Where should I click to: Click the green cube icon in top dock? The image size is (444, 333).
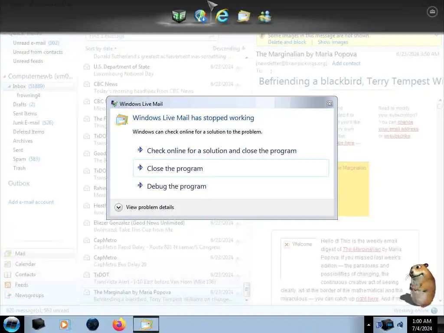[179, 16]
